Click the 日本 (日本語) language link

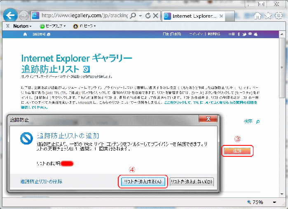172,34
